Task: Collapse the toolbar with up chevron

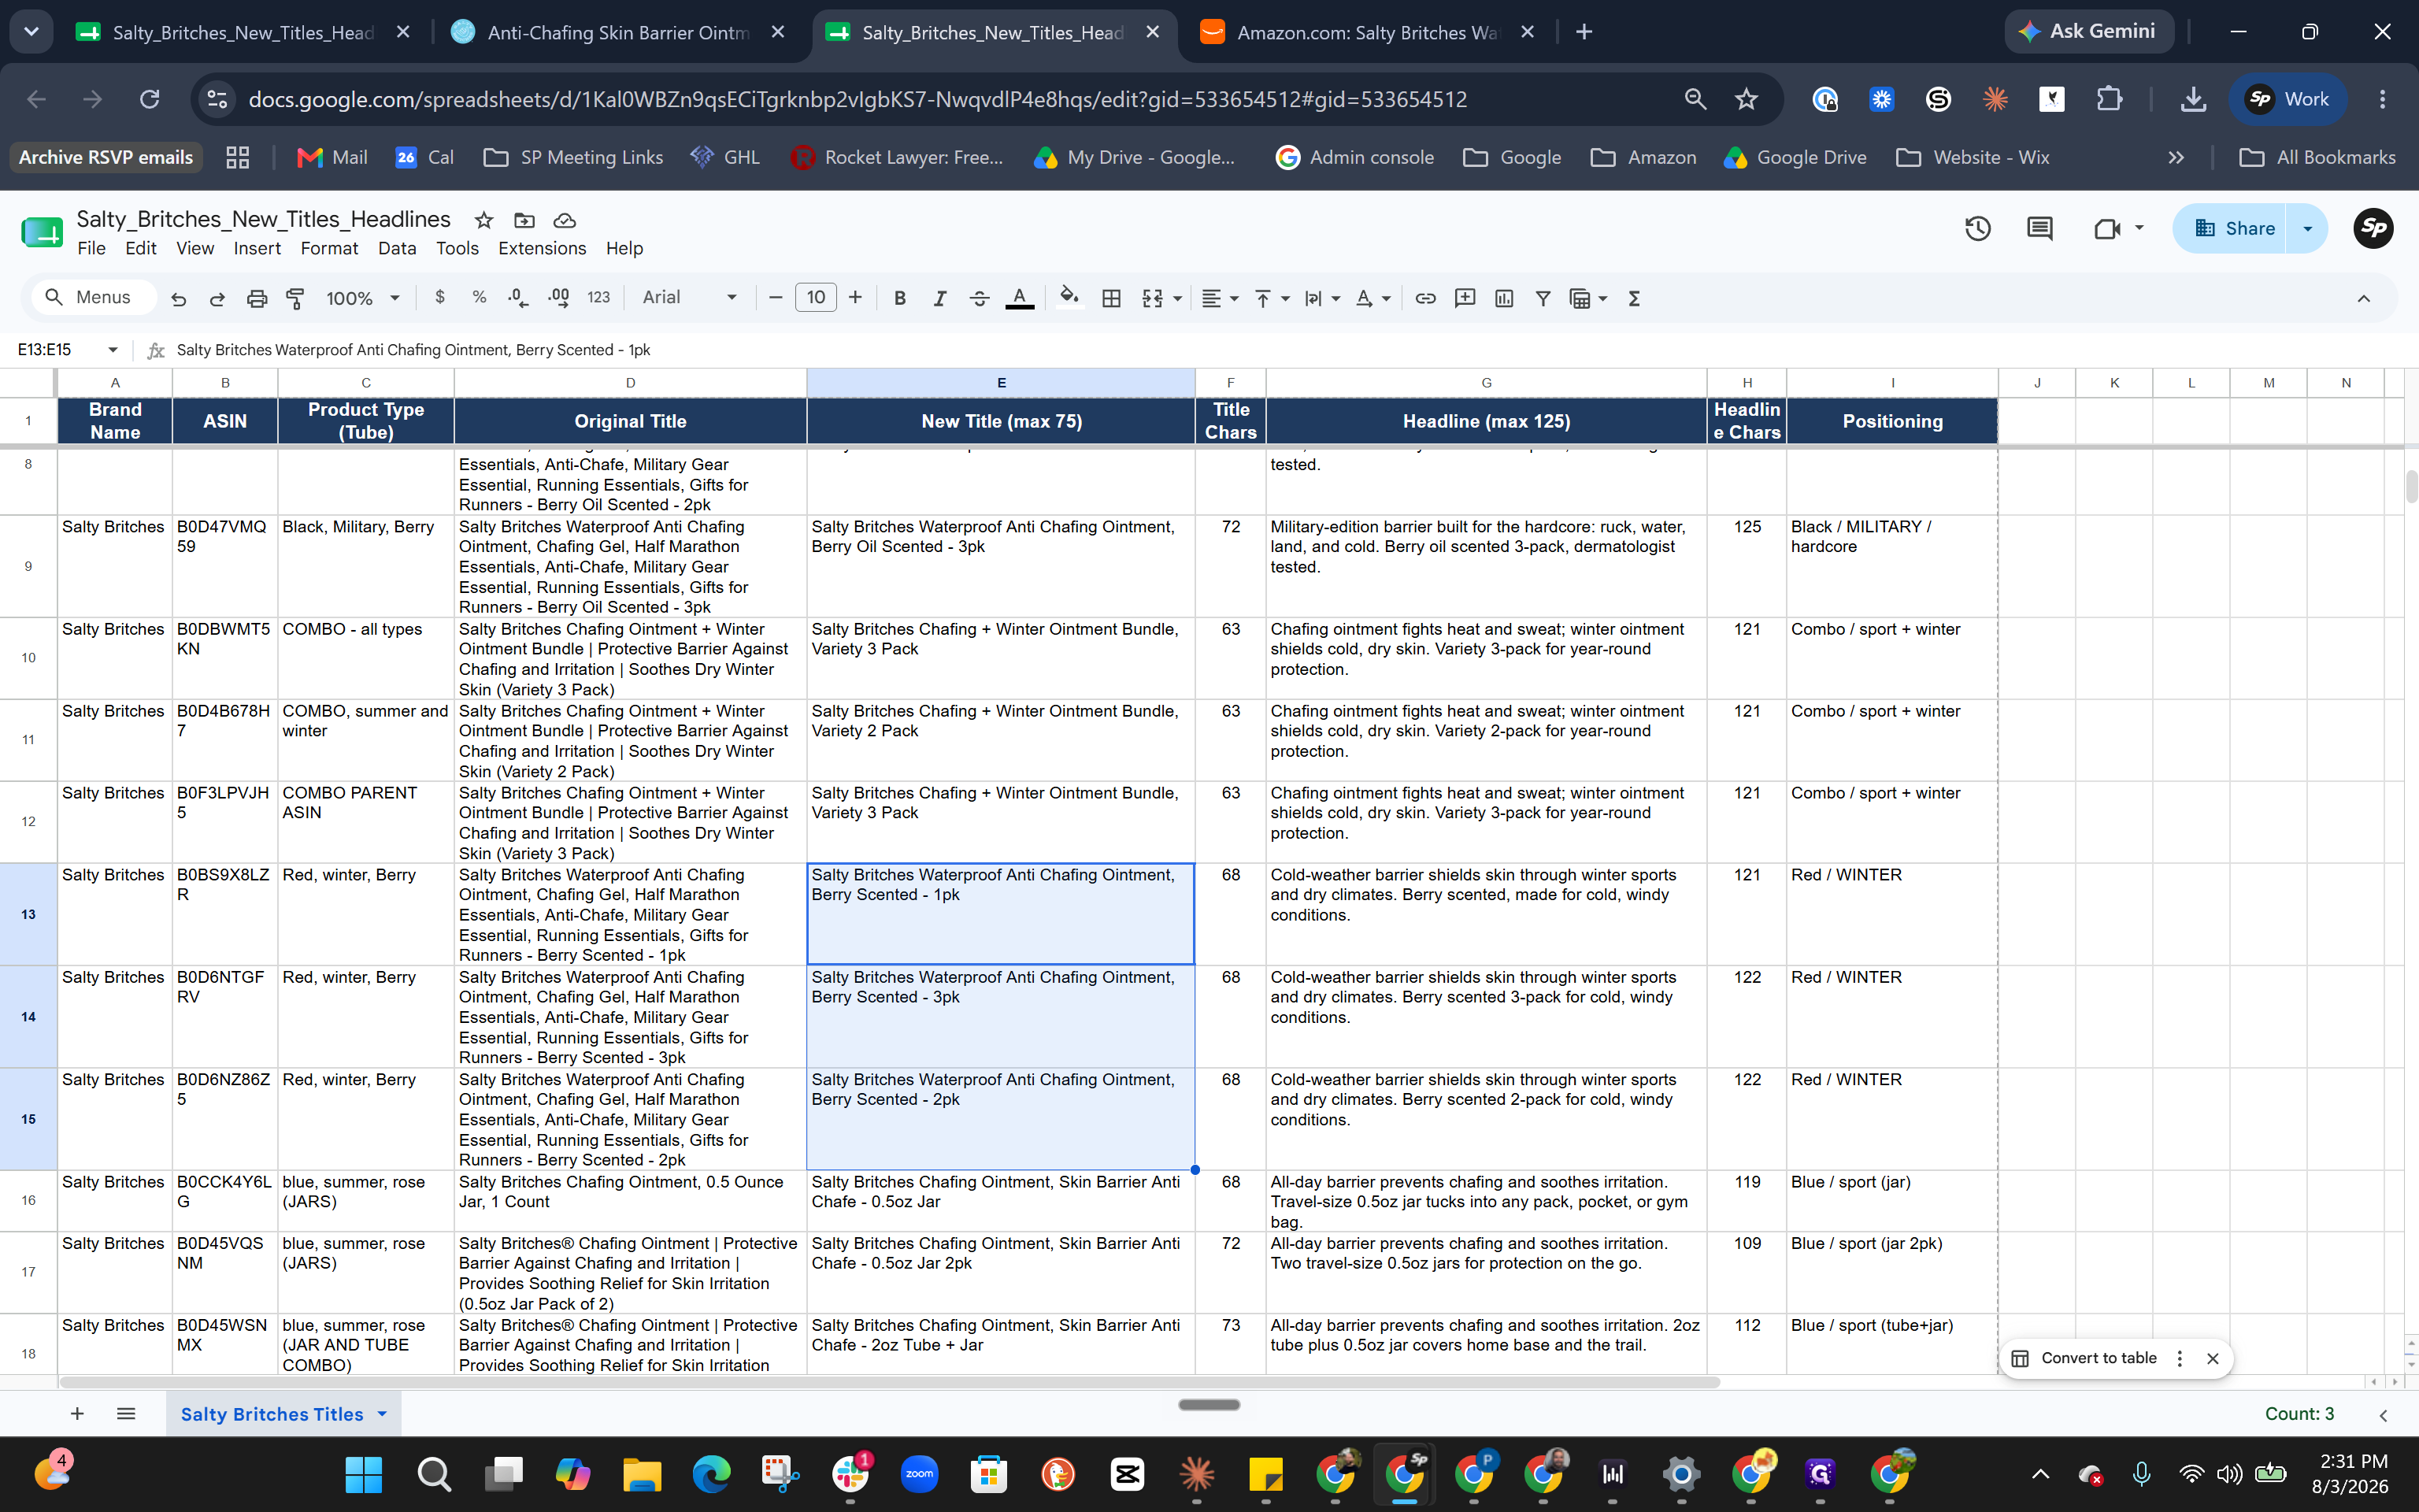Action: pyautogui.click(x=2363, y=298)
